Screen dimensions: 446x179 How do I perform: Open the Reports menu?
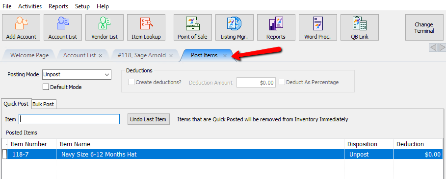coord(58,6)
